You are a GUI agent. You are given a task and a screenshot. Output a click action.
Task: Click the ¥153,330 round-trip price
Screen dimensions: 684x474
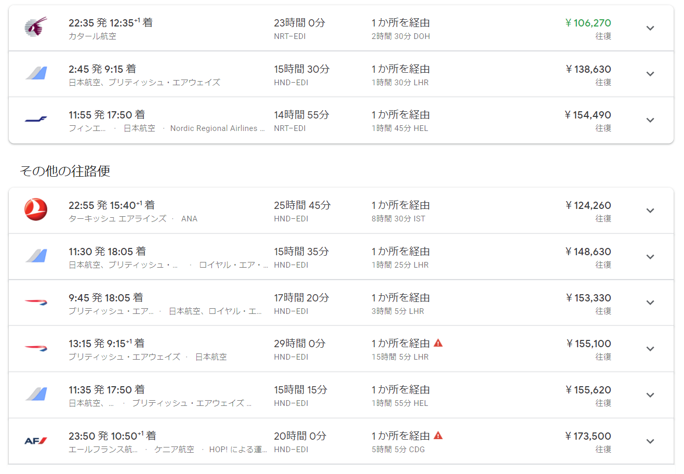(588, 298)
